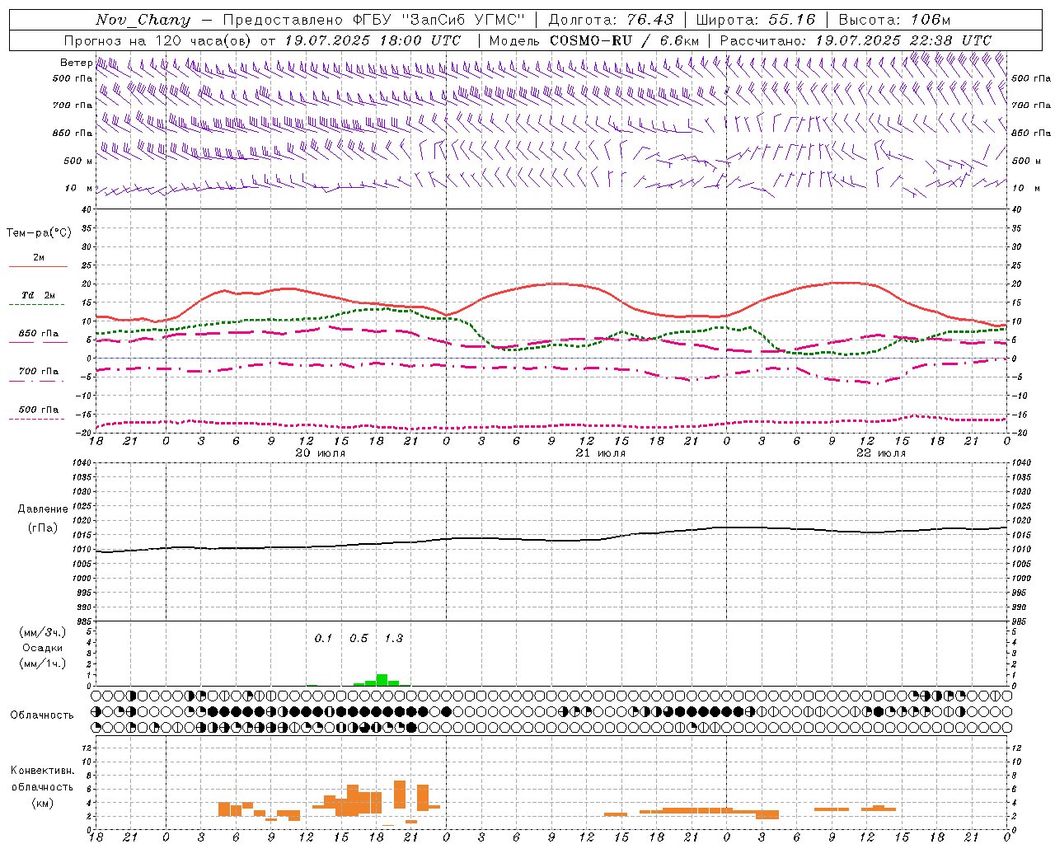Click the "Td 2м" dew point legend
This screenshot has height=844, width=1055.
39,295
